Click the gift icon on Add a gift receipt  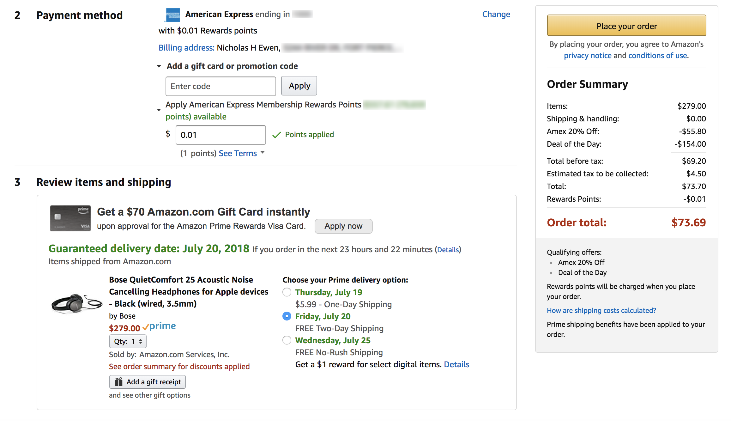[x=118, y=382]
